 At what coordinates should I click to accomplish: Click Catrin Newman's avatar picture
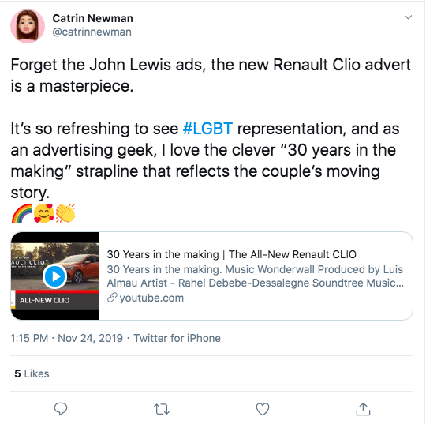28,26
